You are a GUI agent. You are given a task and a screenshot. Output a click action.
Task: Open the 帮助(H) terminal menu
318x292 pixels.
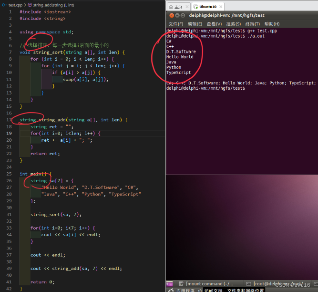pos(272,24)
